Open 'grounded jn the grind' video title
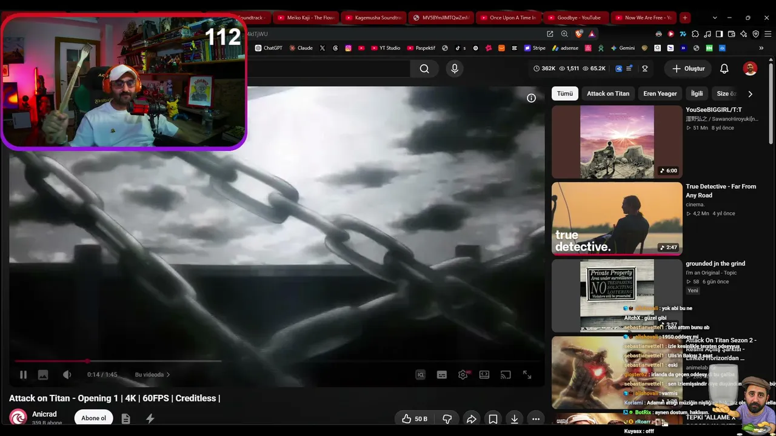776x436 pixels. 715,263
